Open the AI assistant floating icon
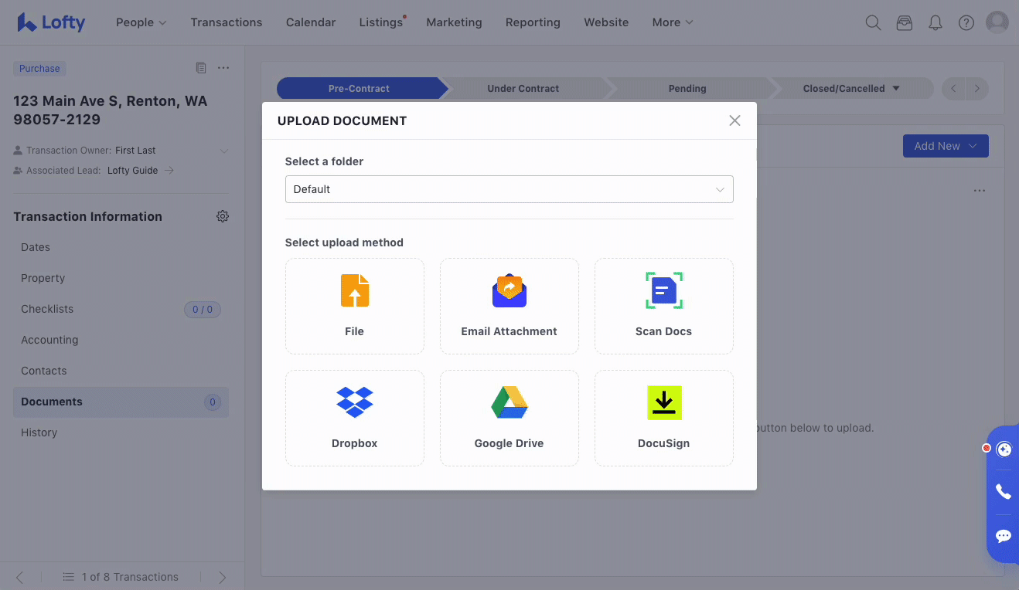1019x590 pixels. [x=1004, y=449]
